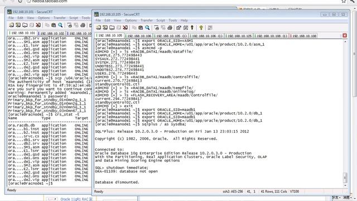Click 'Ready' status in 192.168.10.101 window
357x201 pixels.
tap(12, 190)
